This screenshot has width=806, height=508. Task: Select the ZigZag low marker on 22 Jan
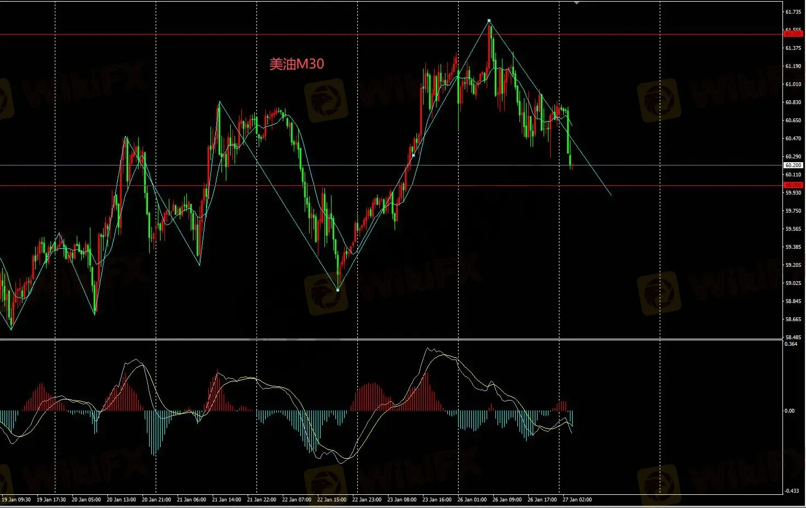(x=338, y=290)
